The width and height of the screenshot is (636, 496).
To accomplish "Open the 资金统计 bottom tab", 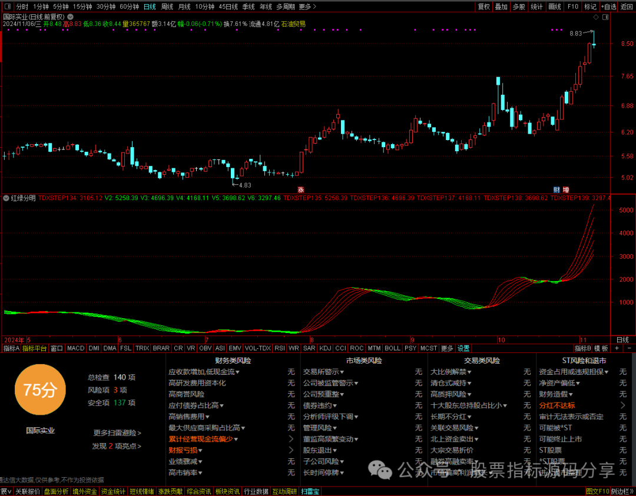I will click(x=113, y=491).
